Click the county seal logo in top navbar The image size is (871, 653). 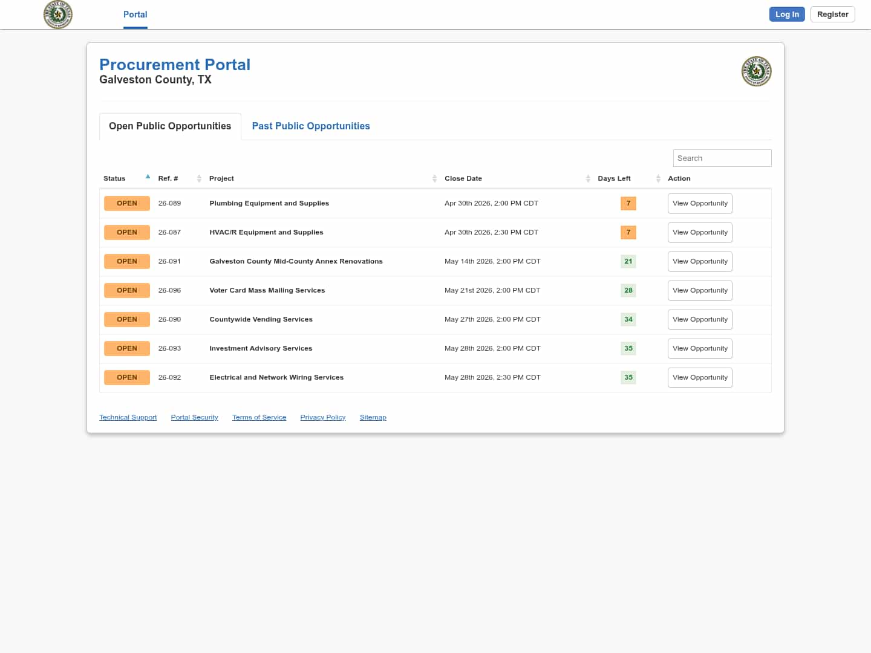[x=58, y=15]
